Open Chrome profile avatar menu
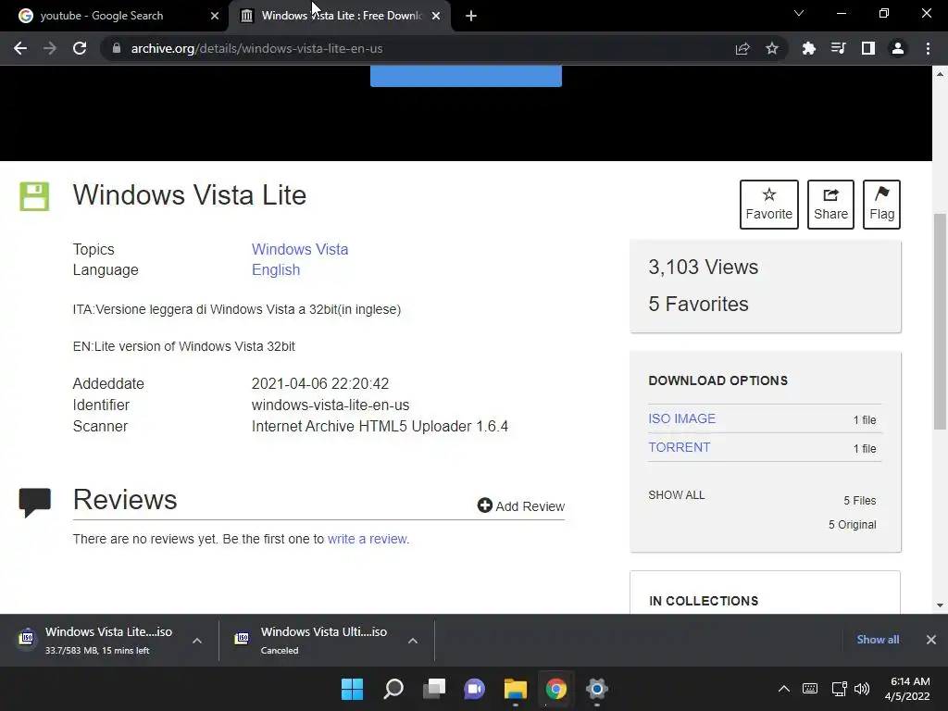Screen dimensions: 948x711 pyautogui.click(x=898, y=48)
